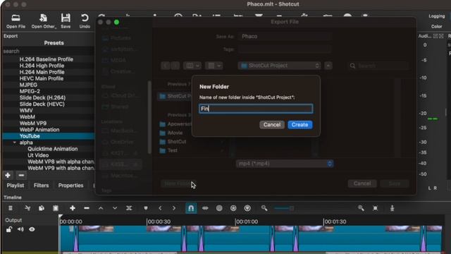Select the H.264 High Profile preset
This screenshot has width=451, height=254.
42,66
